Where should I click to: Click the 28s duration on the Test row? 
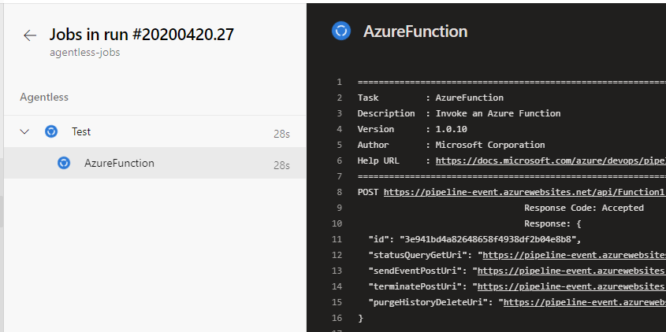(281, 135)
